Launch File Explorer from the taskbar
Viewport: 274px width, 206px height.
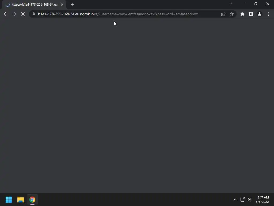[x=20, y=200]
